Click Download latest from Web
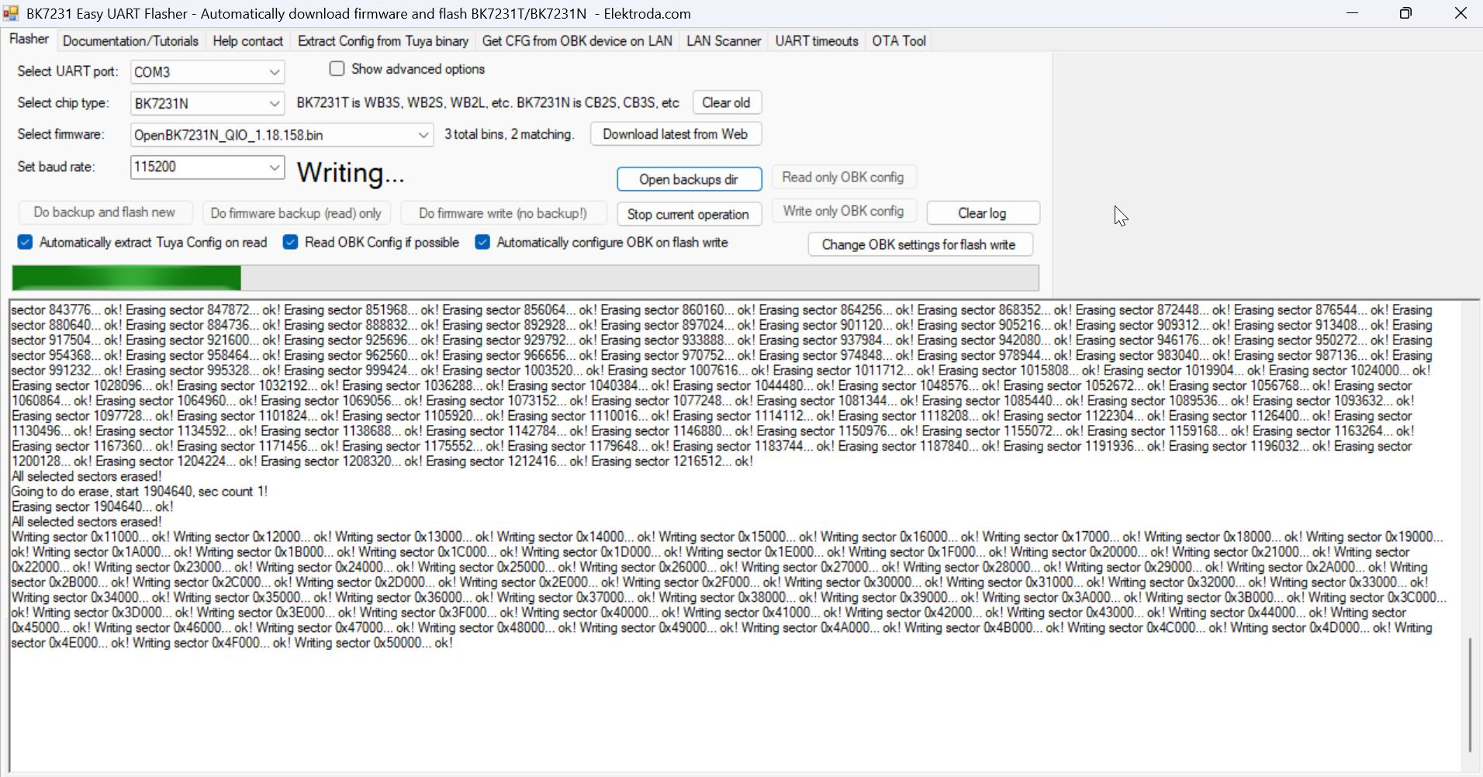Viewport: 1483px width, 777px height. click(x=675, y=134)
